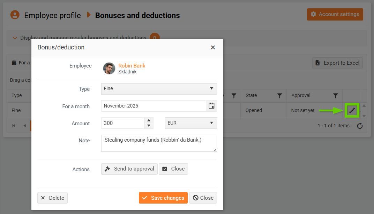Click the Send to approval button
Image resolution: width=374 pixels, height=214 pixels.
[129, 169]
